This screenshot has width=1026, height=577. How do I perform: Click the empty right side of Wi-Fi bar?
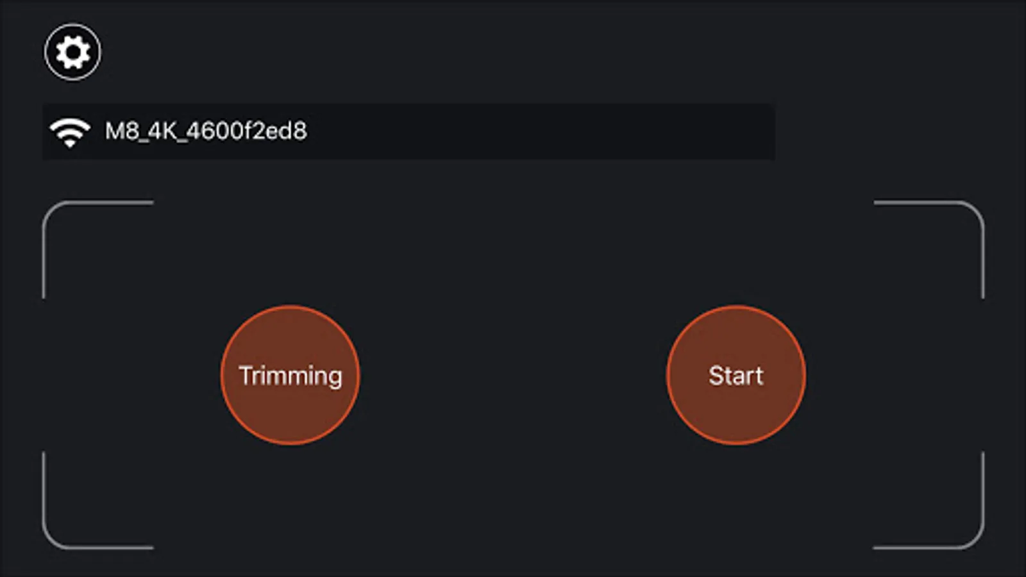click(x=577, y=131)
